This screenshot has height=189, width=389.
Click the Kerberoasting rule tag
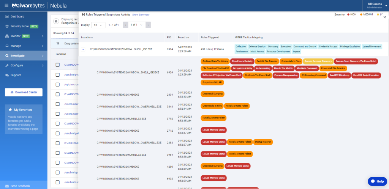(x=263, y=68)
